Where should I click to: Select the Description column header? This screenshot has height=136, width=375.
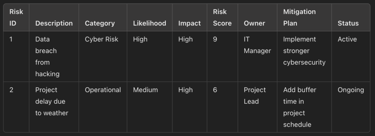tap(54, 18)
